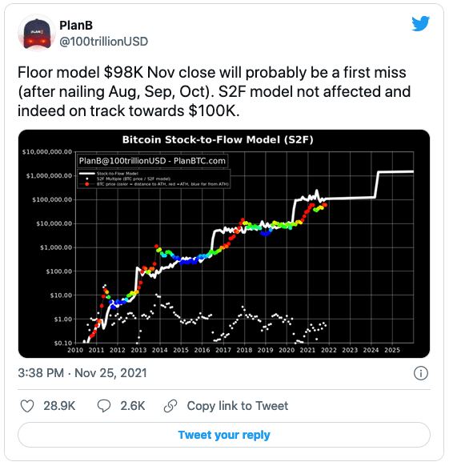The image size is (449, 466).
Task: Click the Twitter bird logo
Action: [420, 23]
